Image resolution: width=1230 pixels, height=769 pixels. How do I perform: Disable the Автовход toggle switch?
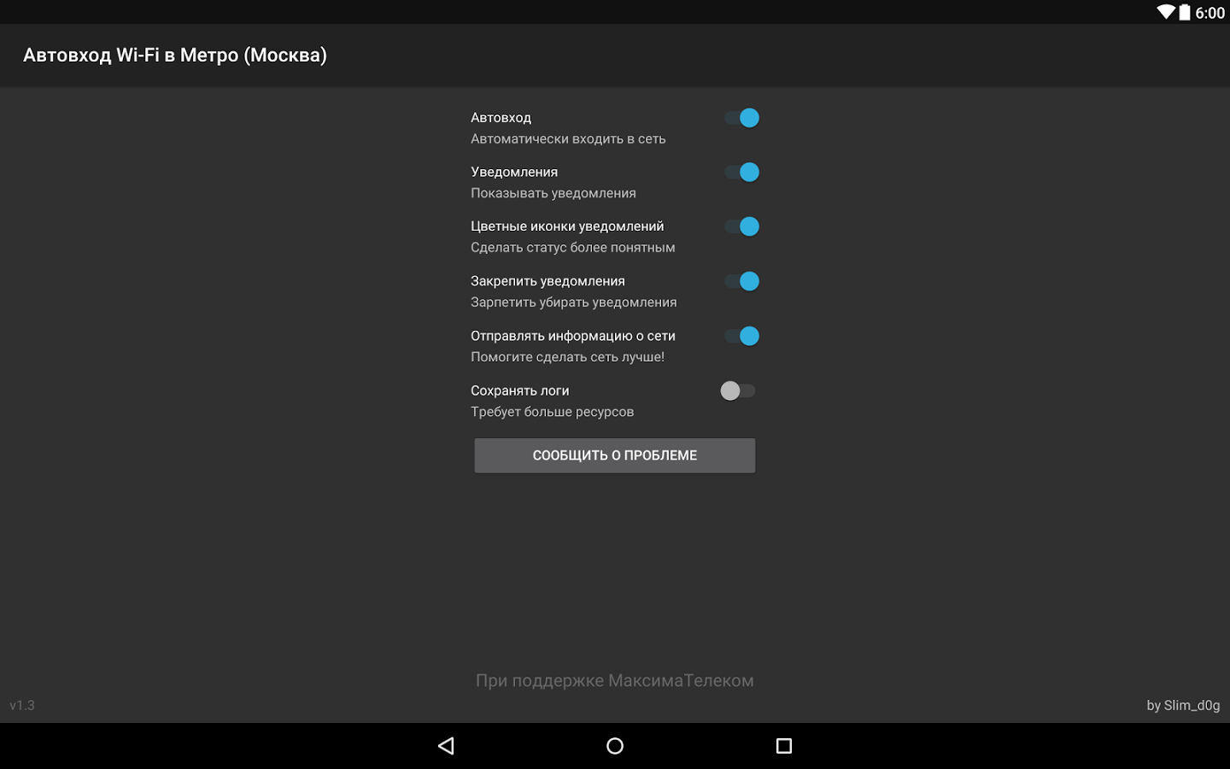741,118
